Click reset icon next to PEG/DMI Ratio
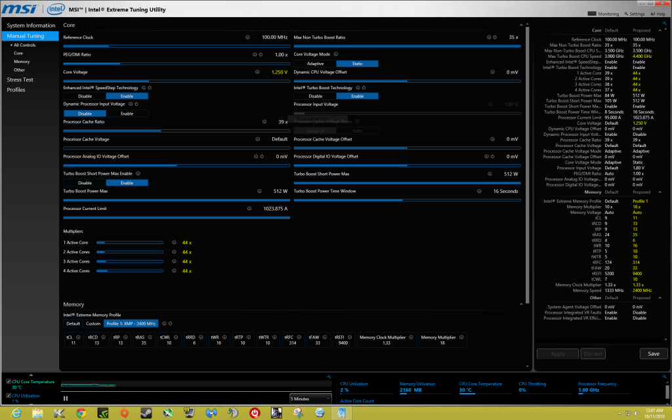The image size is (672, 420). point(261,54)
